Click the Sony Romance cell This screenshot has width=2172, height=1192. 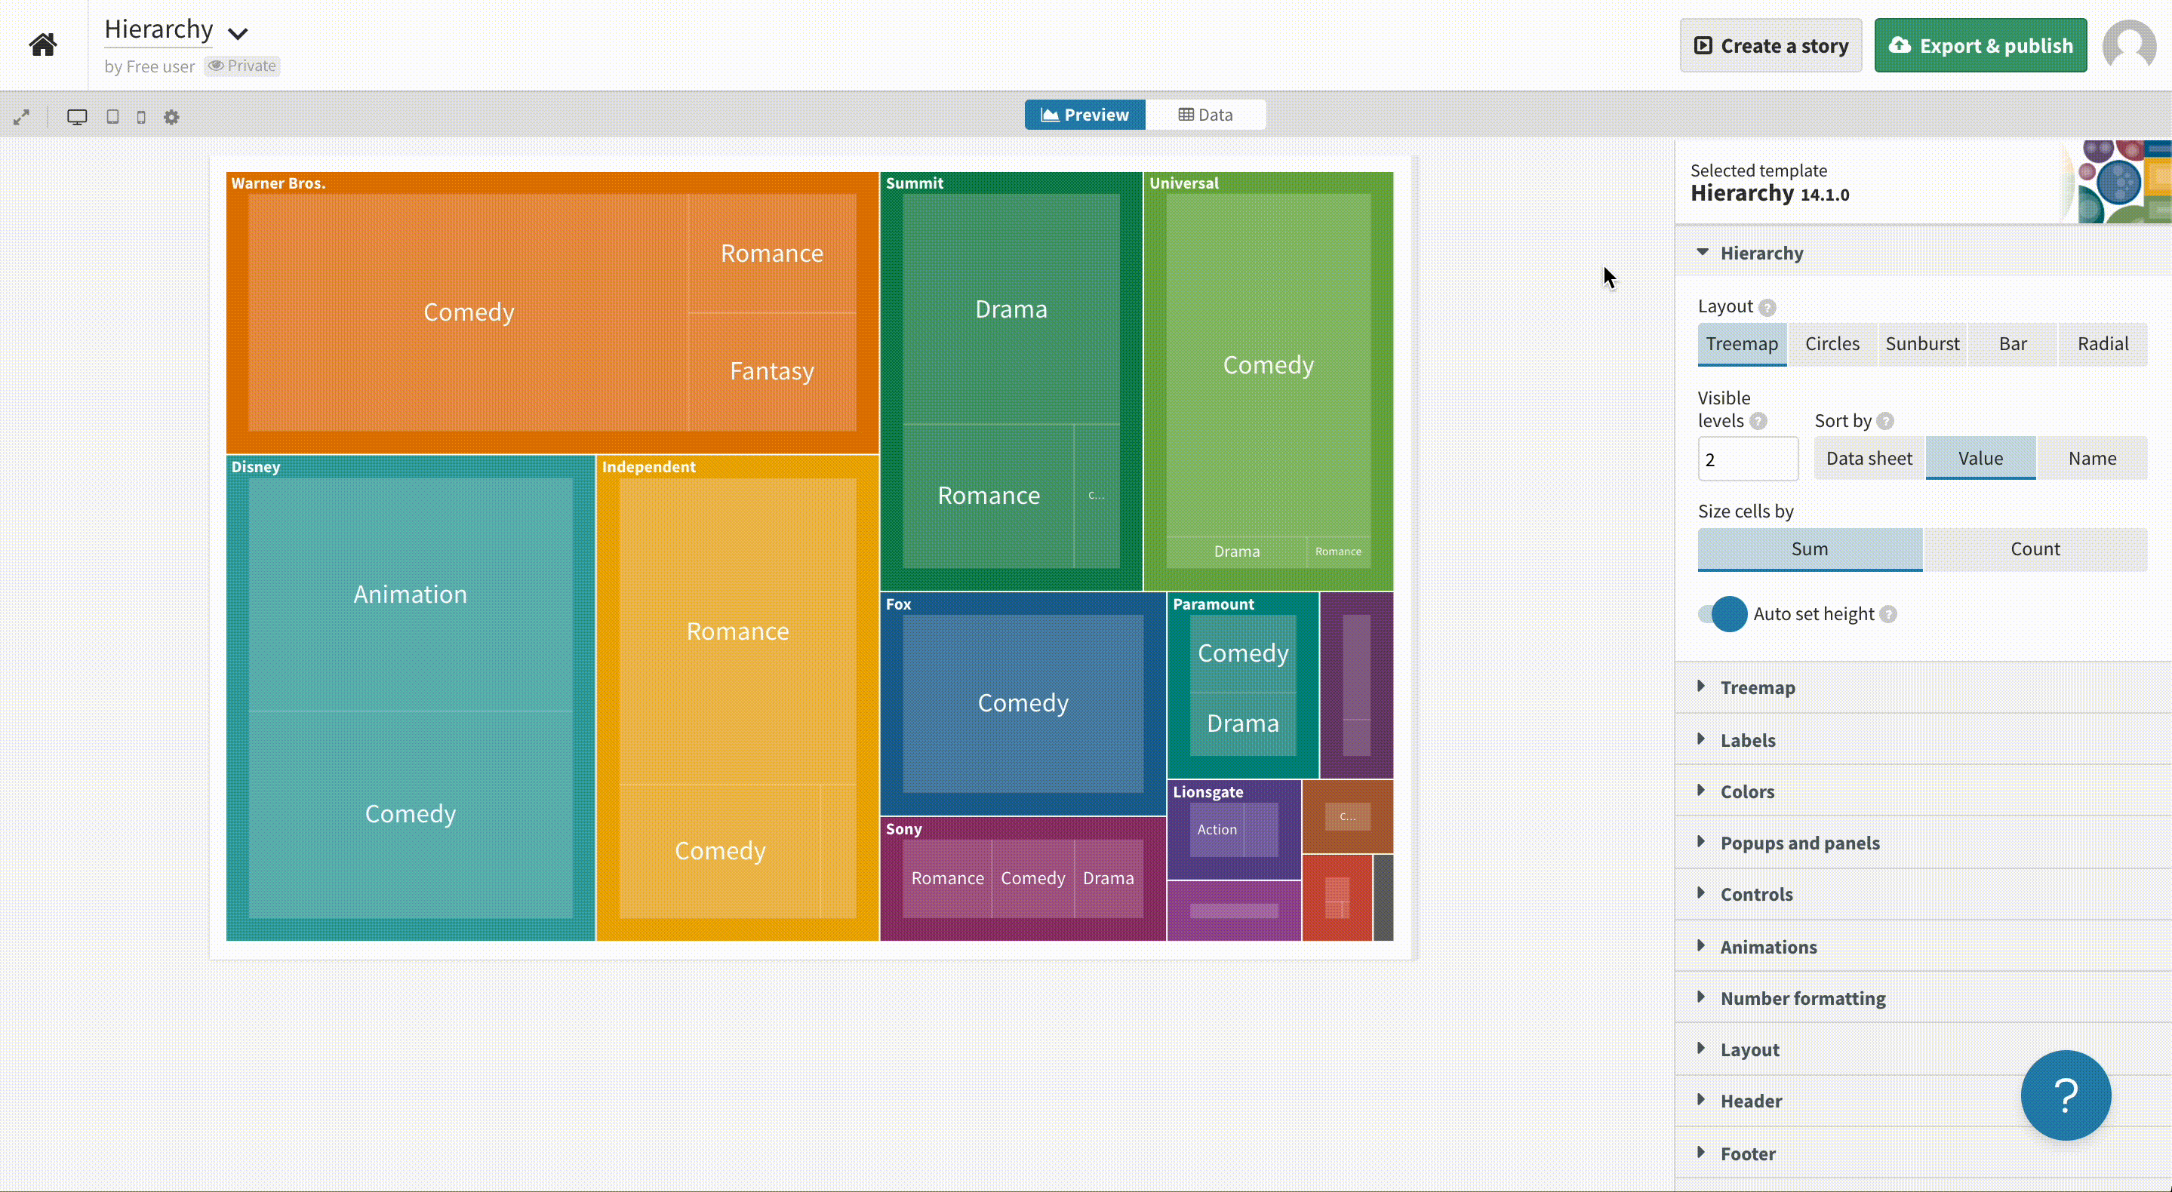coord(947,878)
